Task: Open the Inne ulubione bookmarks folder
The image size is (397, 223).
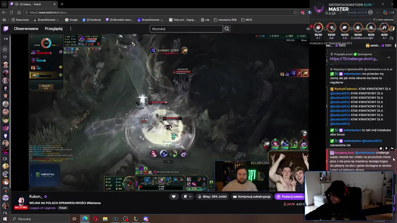Action: (383, 20)
